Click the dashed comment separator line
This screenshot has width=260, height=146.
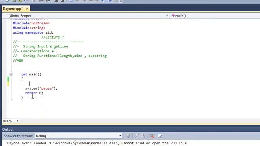48,42
